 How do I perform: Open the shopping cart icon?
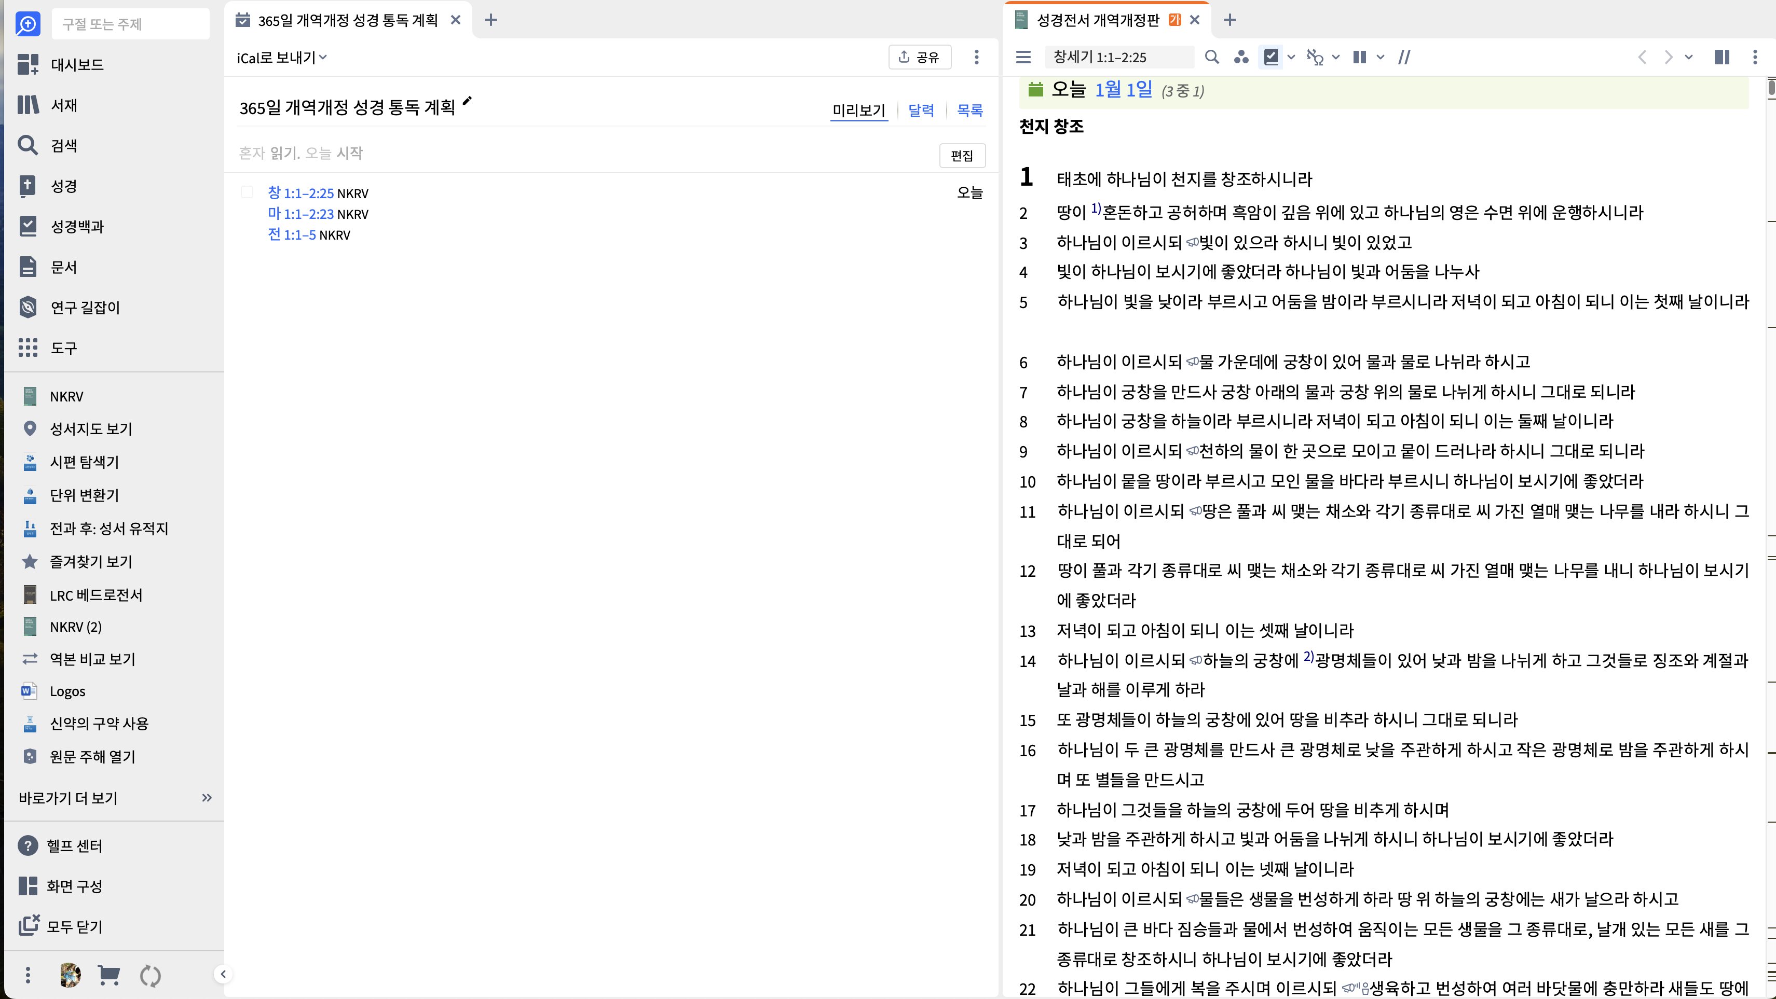(x=109, y=976)
